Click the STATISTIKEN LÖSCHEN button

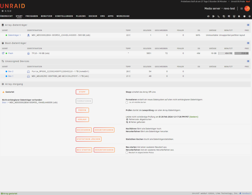[89, 139]
